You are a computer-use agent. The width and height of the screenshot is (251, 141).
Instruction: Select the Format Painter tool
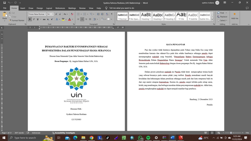tap(17, 20)
